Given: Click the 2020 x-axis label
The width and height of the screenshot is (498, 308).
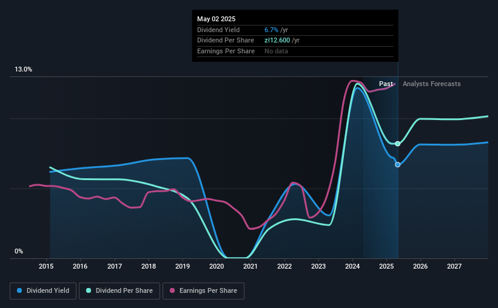Looking at the screenshot, I should pos(217,266).
